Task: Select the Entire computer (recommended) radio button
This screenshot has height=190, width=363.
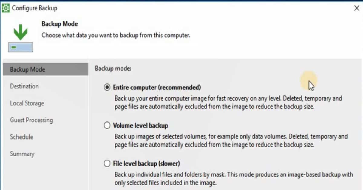Action: pos(107,87)
